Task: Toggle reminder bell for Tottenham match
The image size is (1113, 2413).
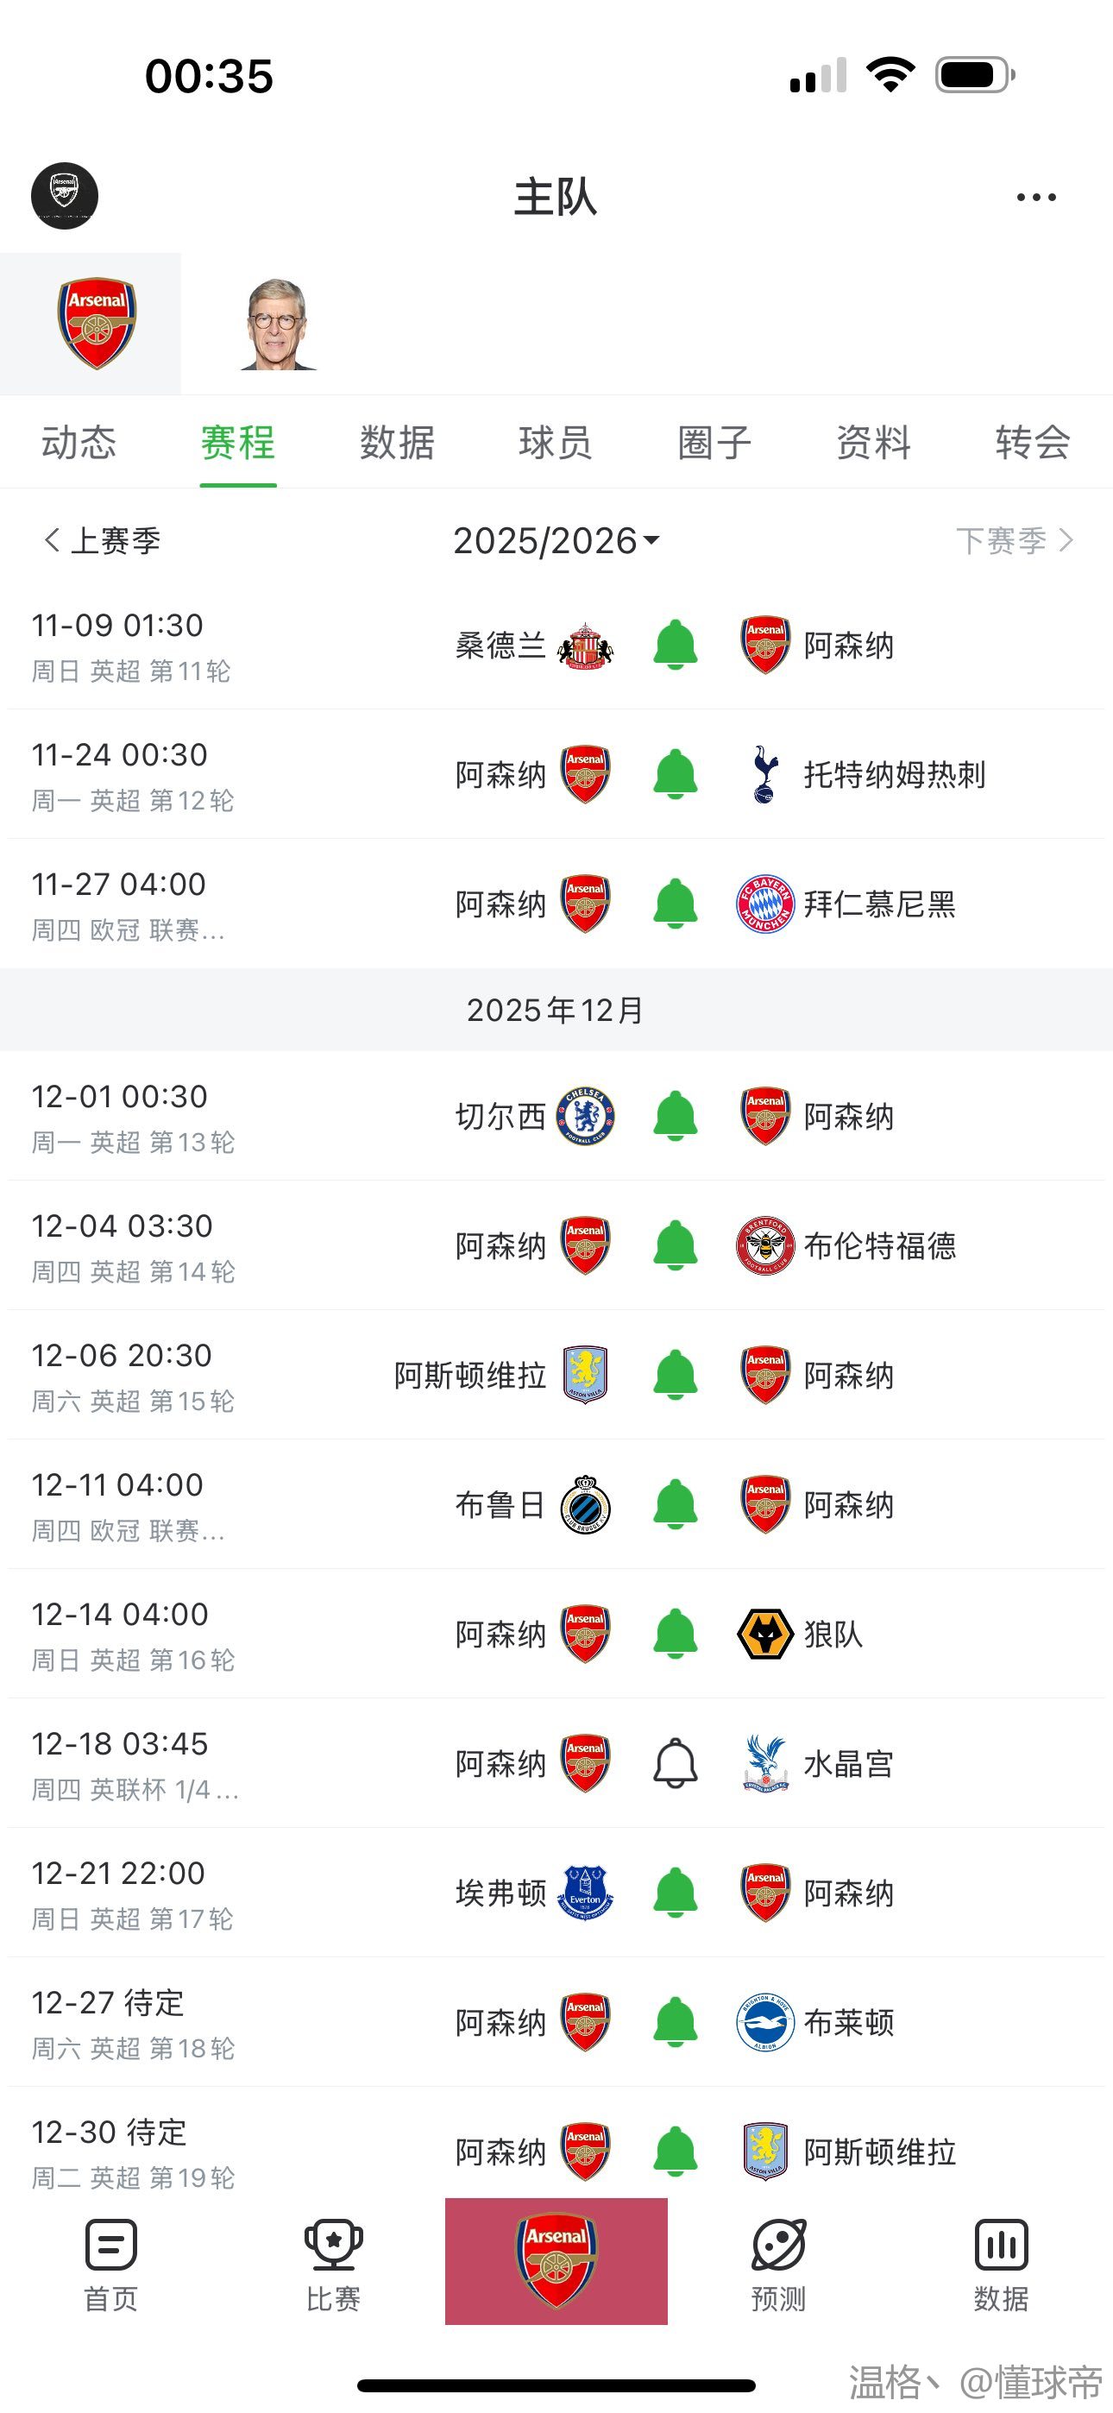Action: pos(676,775)
